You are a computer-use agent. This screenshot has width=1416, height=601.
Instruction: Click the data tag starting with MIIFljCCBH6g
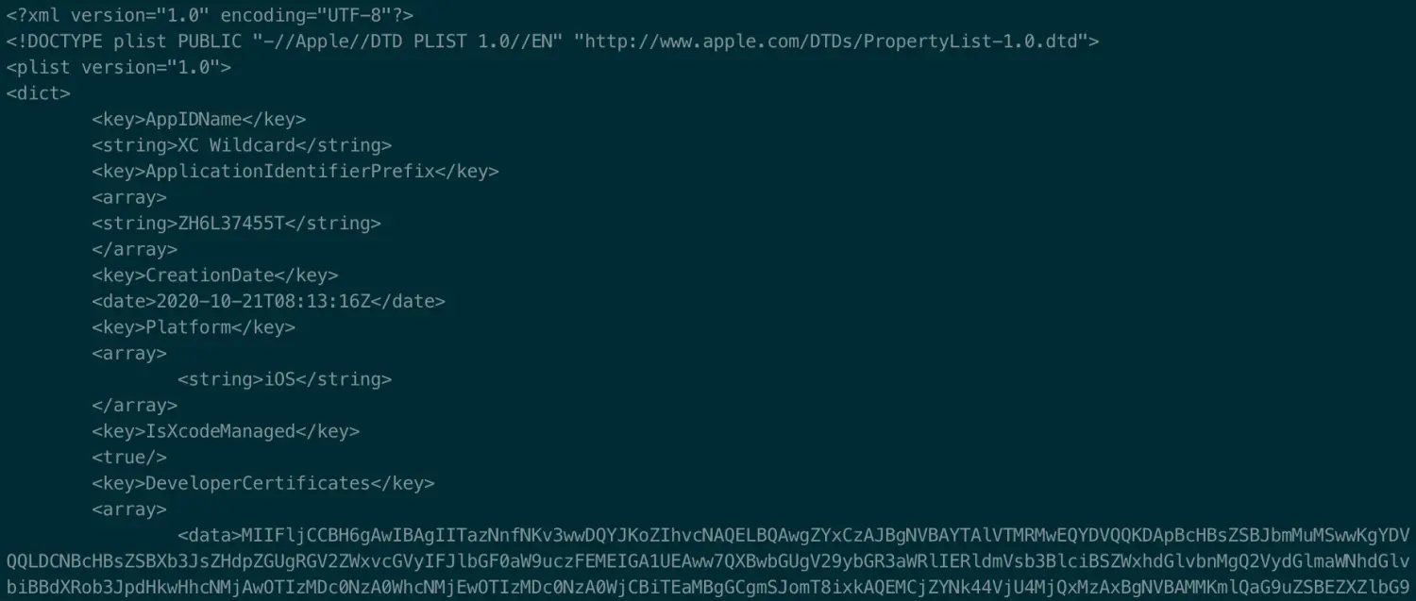coord(794,534)
